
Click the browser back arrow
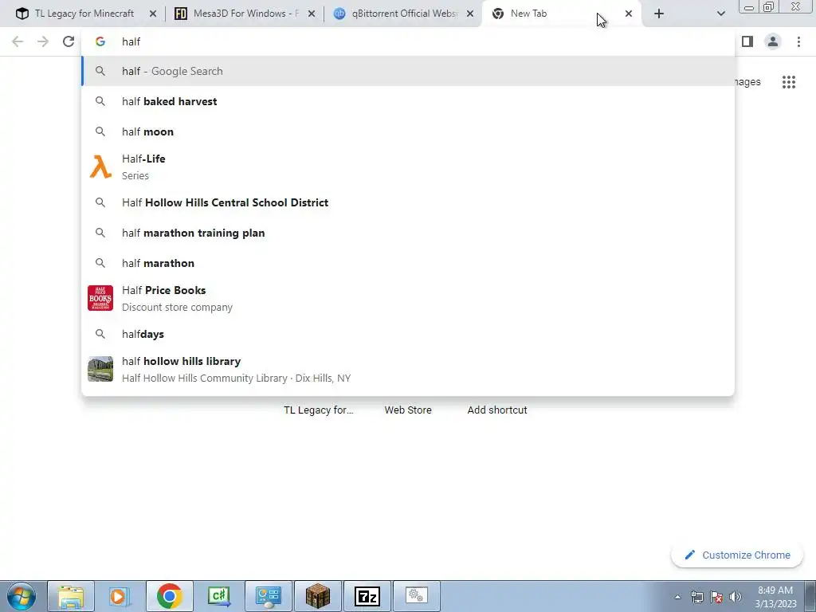tap(18, 41)
